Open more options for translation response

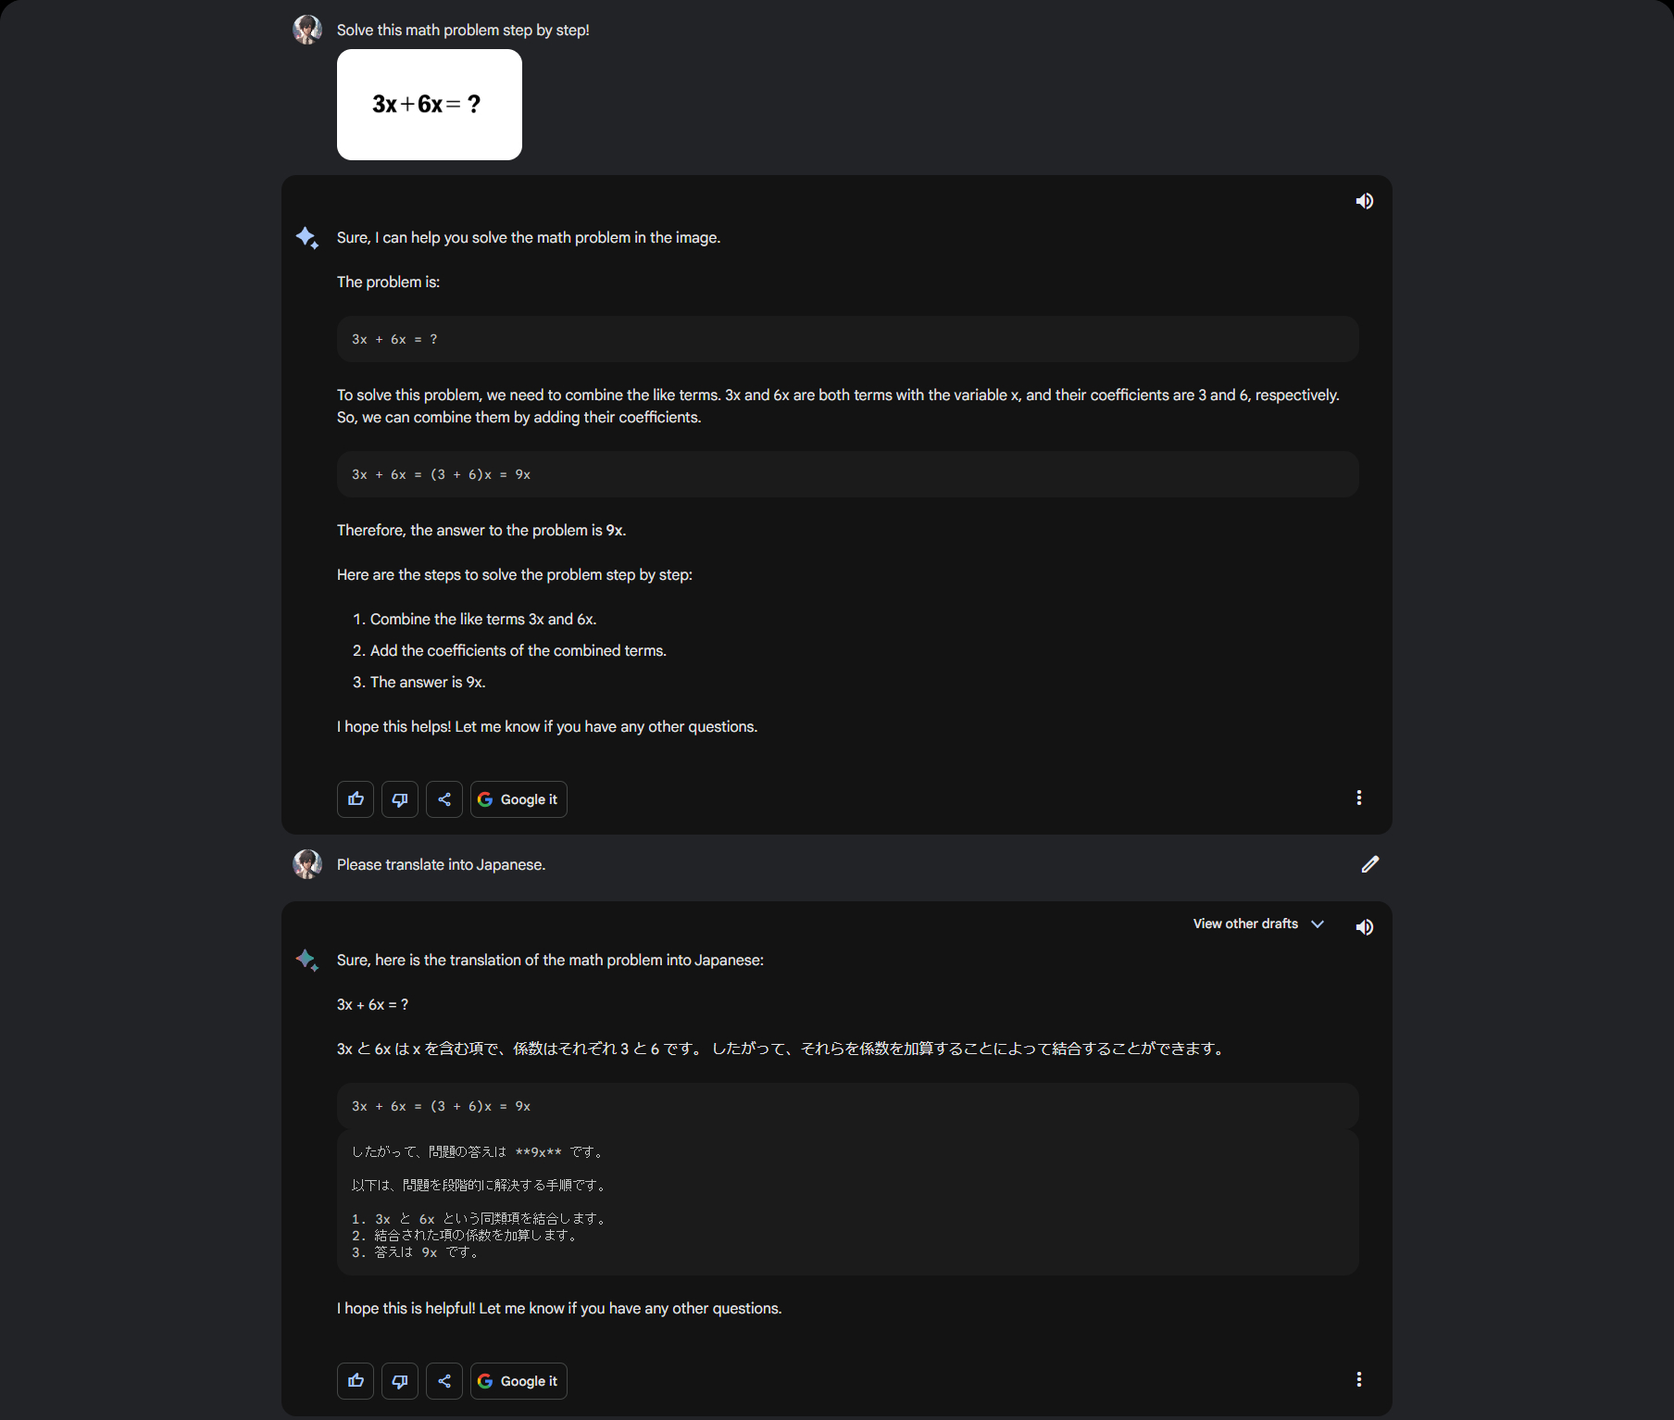tap(1358, 1379)
